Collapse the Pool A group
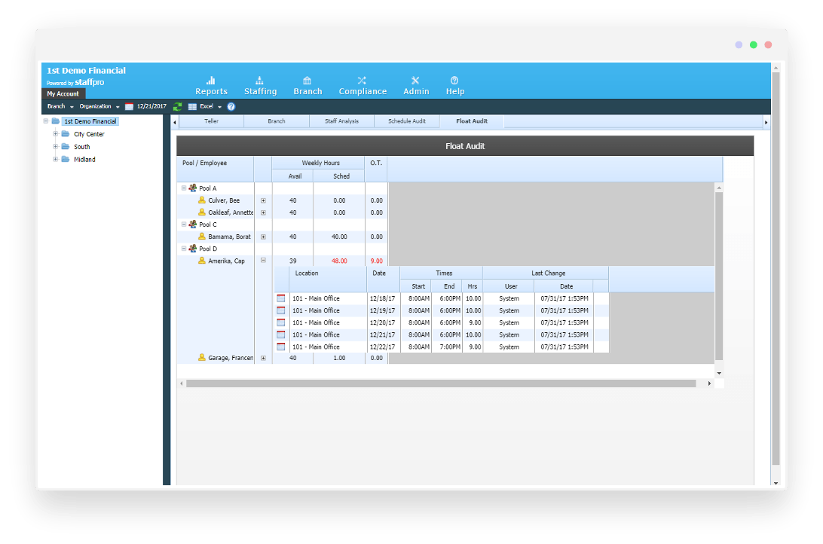 coord(184,188)
